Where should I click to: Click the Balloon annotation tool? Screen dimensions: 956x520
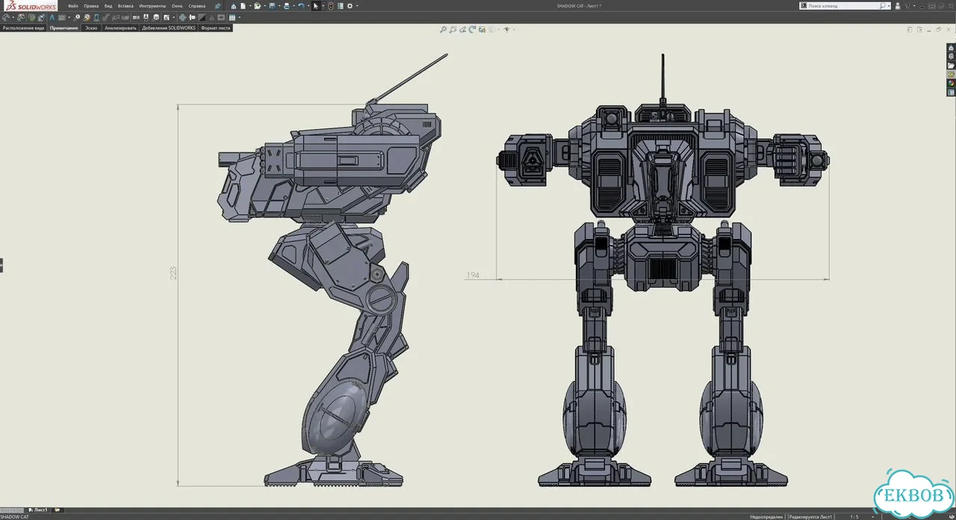(77, 17)
